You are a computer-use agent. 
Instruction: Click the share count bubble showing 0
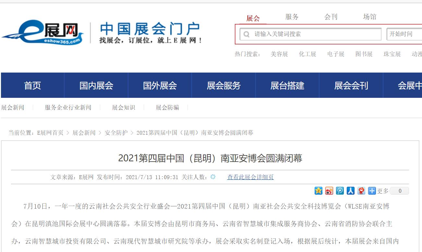[x=400, y=191]
